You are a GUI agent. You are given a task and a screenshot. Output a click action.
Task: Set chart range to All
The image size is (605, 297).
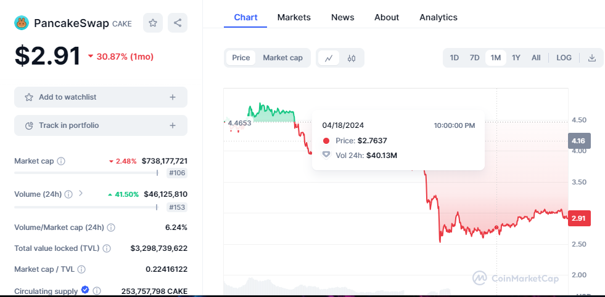536,58
